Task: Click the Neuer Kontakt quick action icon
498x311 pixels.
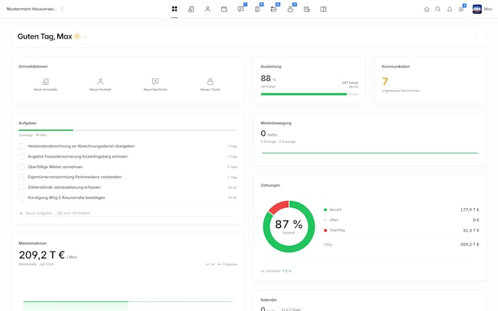Action: (100, 82)
